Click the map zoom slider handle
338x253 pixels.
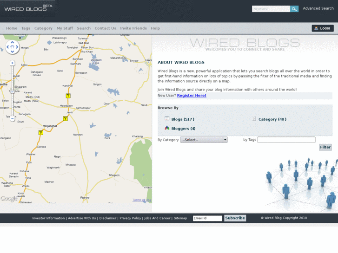tap(12, 92)
